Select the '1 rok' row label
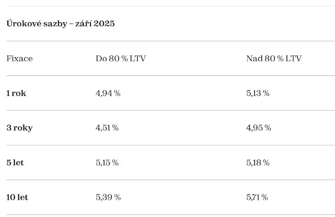This screenshot has height=217, width=335. [16, 93]
